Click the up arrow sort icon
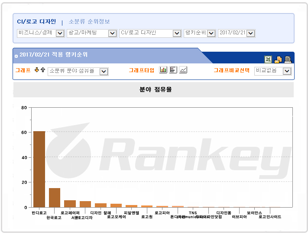 [43, 70]
